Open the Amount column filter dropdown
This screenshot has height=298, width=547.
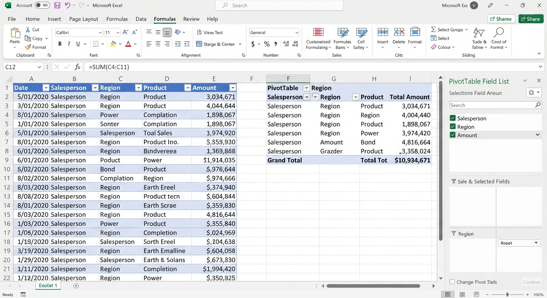point(233,88)
